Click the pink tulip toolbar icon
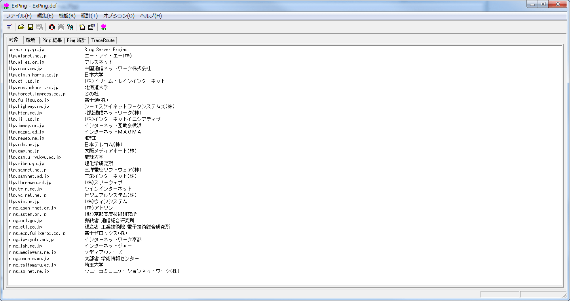 (x=104, y=27)
